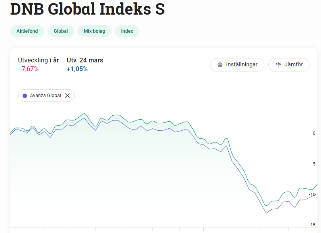Click the green line peak on chart
The image size is (321, 233).
click(x=84, y=114)
